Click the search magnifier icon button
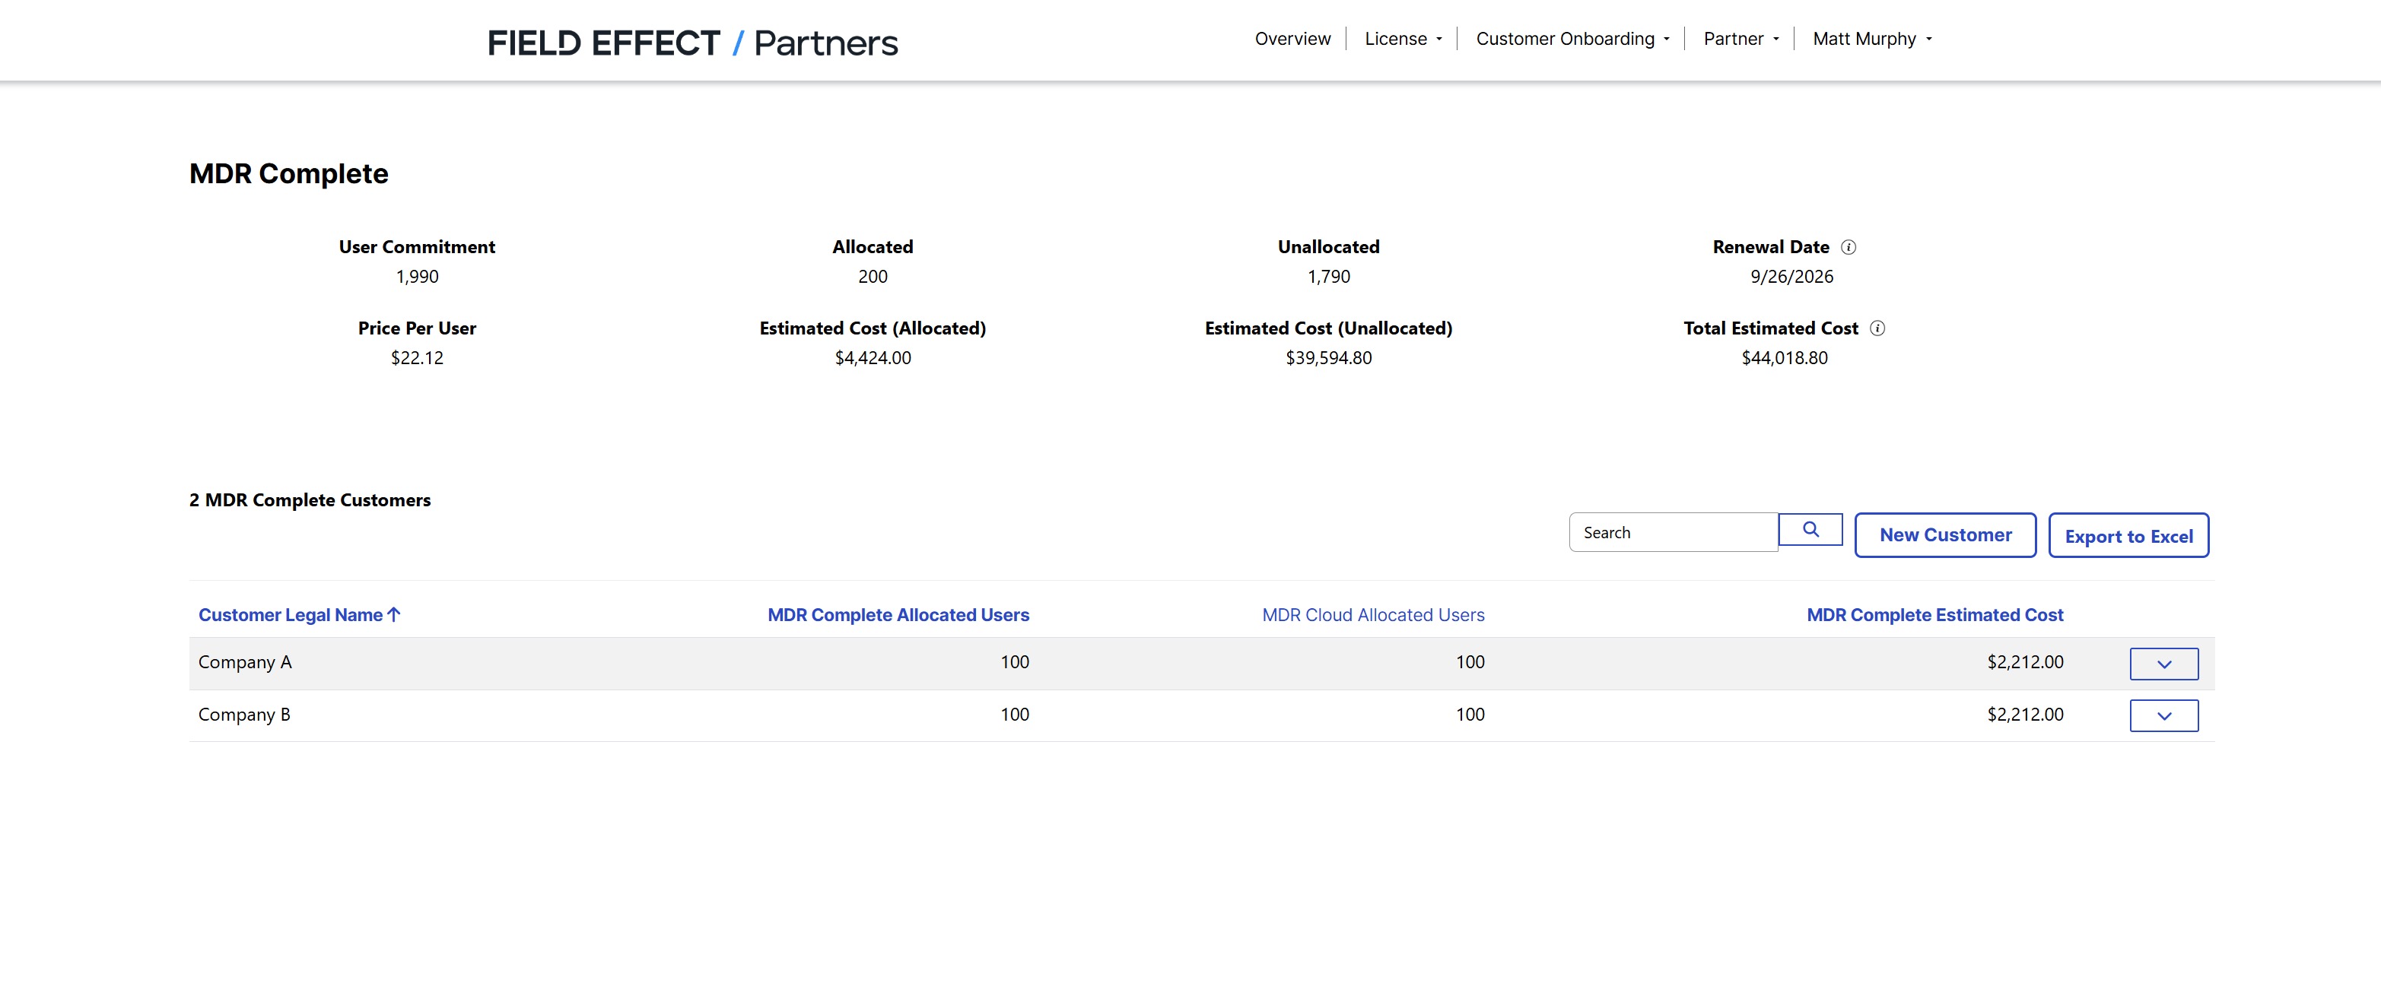 [1810, 530]
